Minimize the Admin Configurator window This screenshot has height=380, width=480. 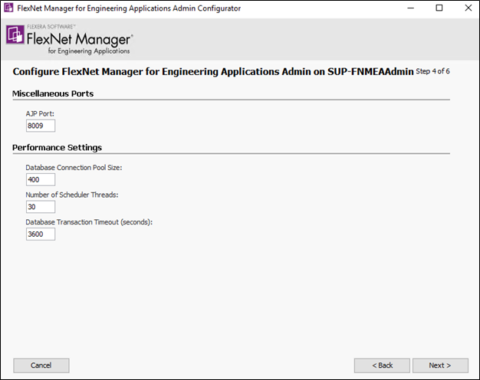pyautogui.click(x=410, y=8)
